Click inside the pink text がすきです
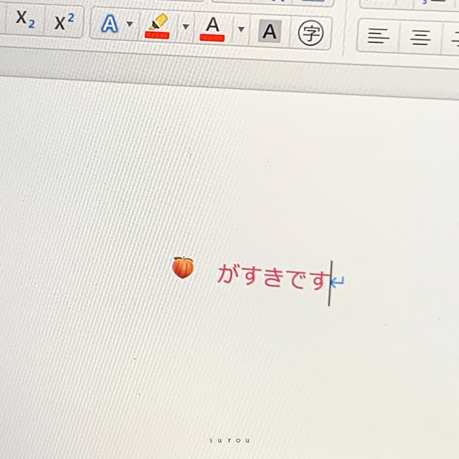The image size is (459, 459). point(273,277)
